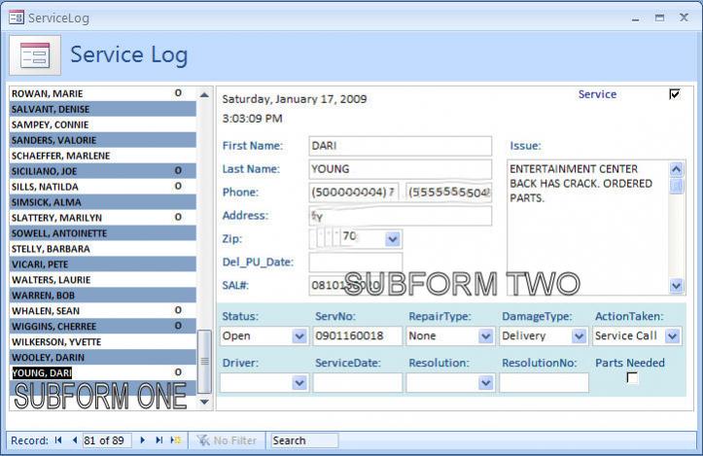Select WILKERSON, YVETTE in the list
Screen dimensions: 703x456
pyautogui.click(x=103, y=342)
